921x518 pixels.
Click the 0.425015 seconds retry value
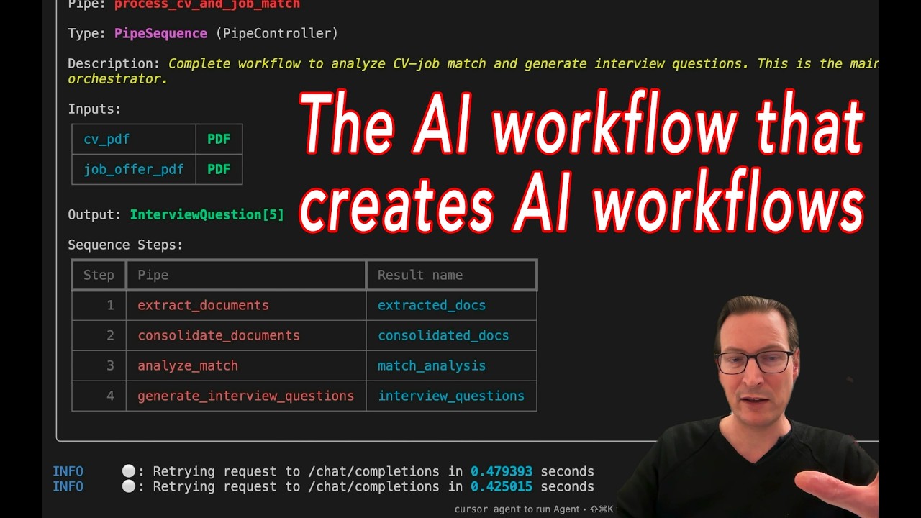502,486
